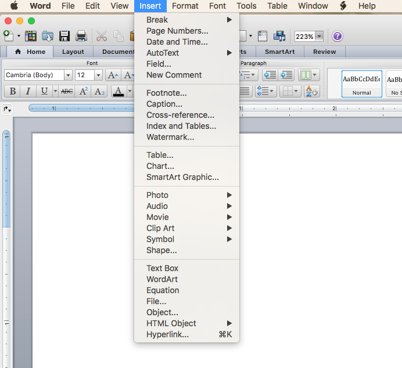Increase paragraph indent
Viewport: 402px width, 368px height.
286,75
